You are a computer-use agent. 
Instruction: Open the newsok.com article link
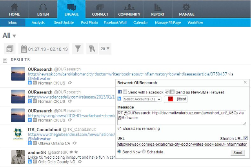[127, 74]
